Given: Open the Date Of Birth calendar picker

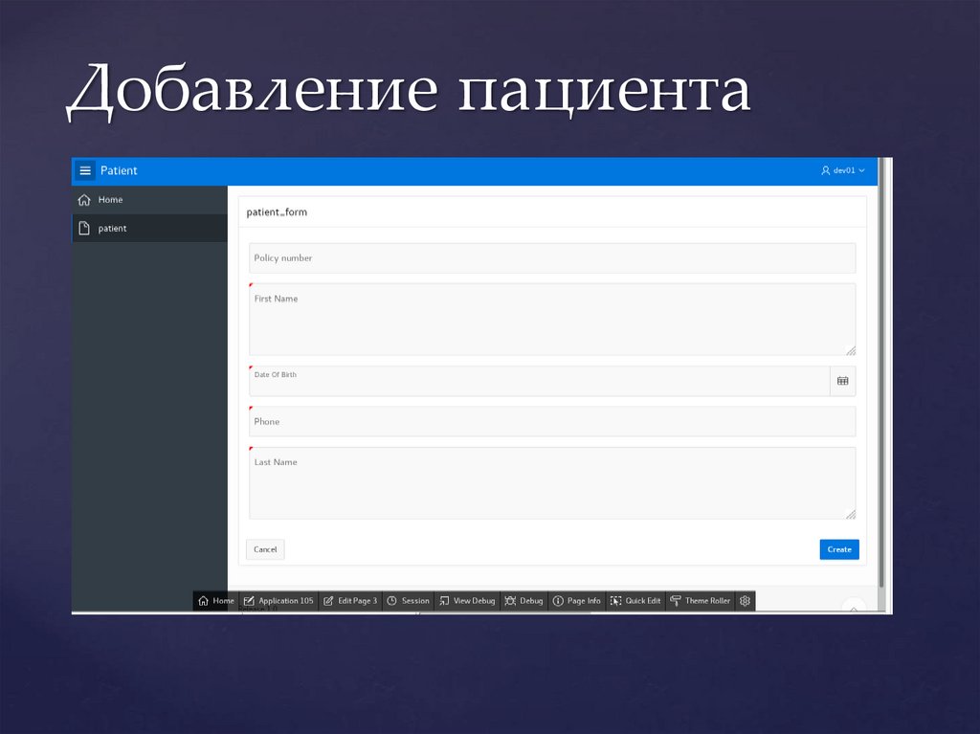Looking at the screenshot, I should click(x=842, y=380).
